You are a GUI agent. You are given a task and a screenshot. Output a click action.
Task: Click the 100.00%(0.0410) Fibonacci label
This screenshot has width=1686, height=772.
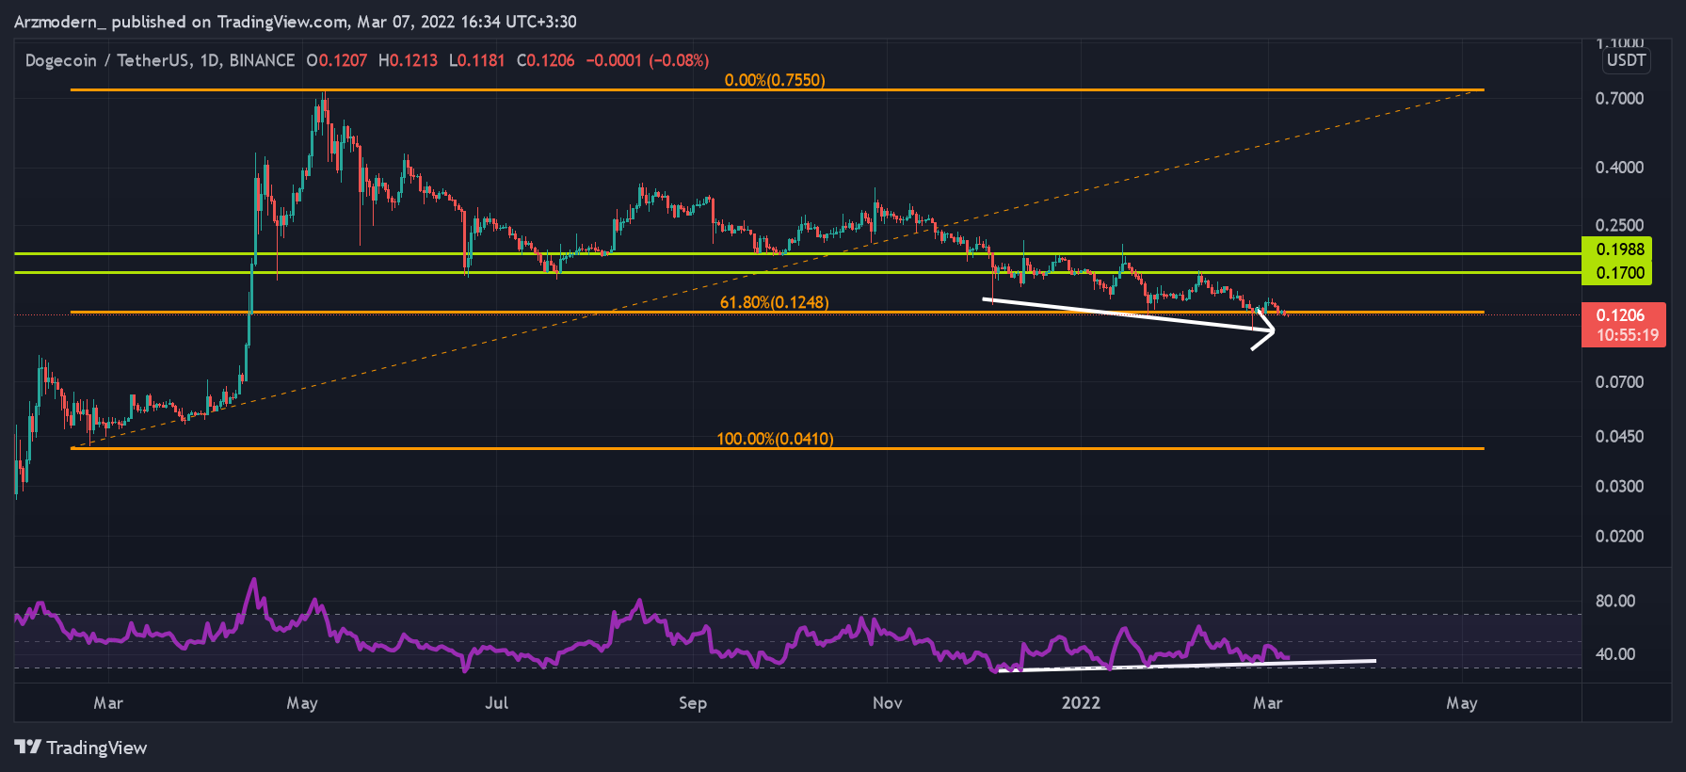(x=775, y=439)
